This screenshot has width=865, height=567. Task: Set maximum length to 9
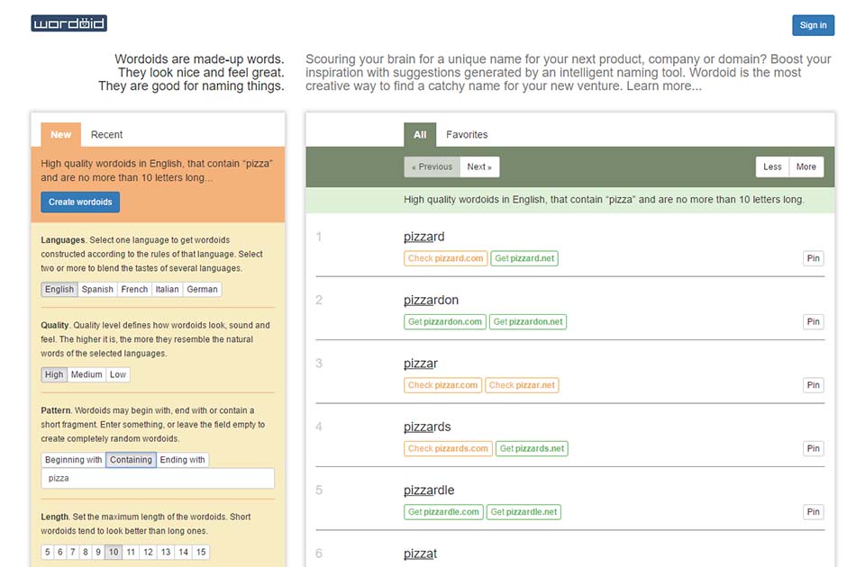coord(98,552)
